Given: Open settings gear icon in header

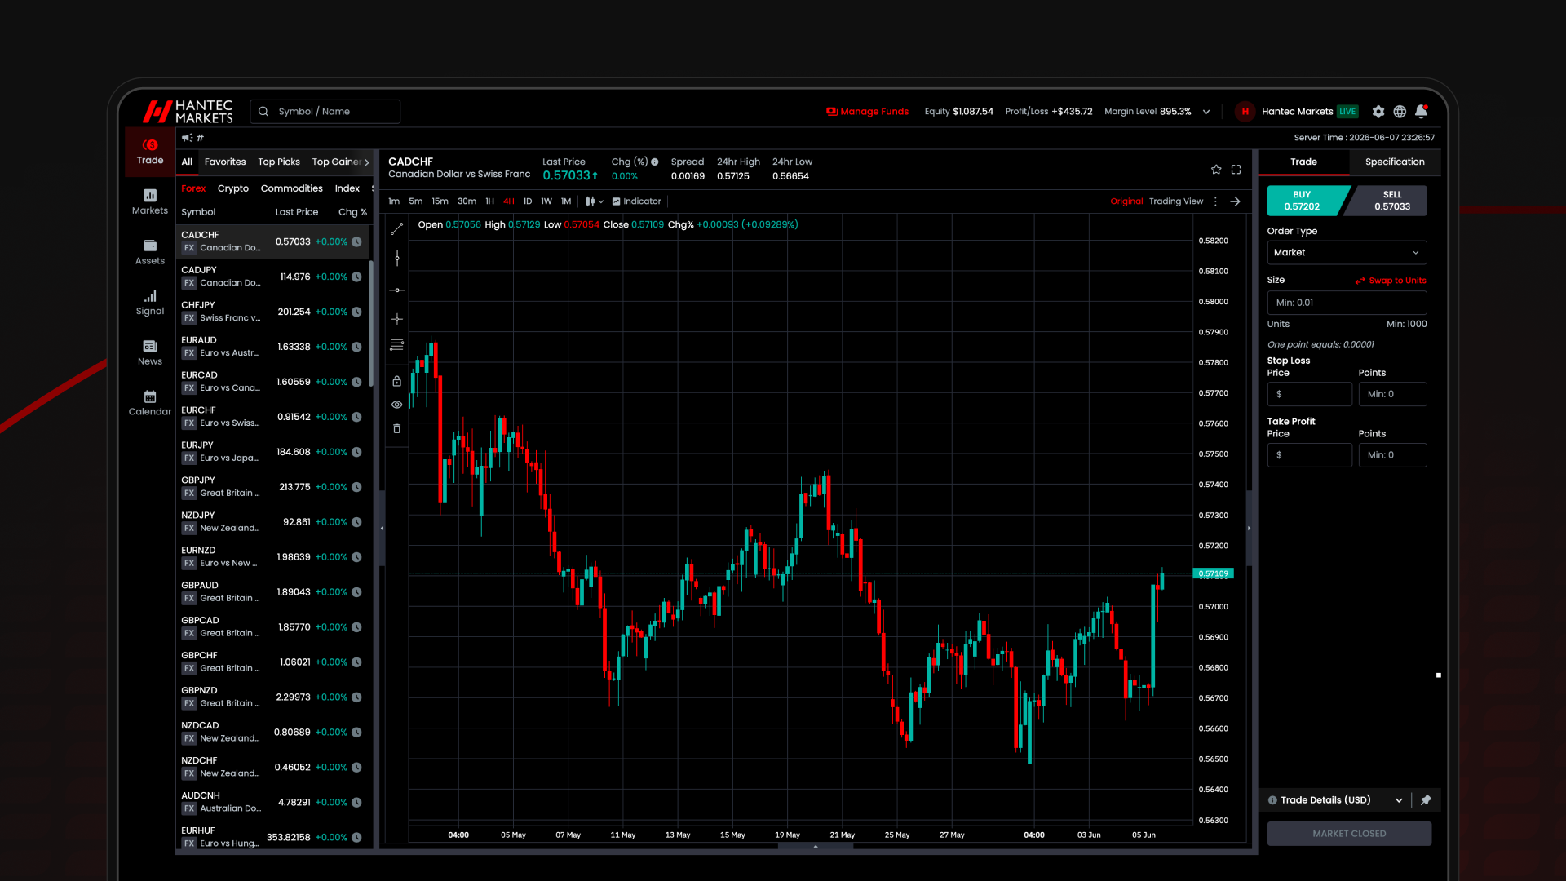Looking at the screenshot, I should tap(1378, 112).
